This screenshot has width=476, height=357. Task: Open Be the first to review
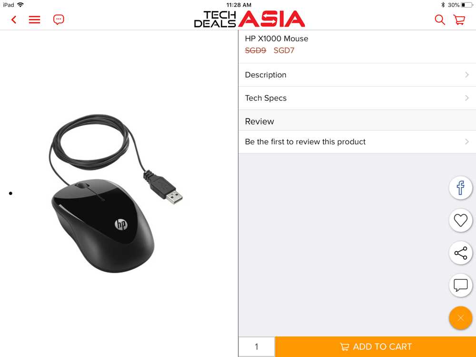pyautogui.click(x=357, y=142)
